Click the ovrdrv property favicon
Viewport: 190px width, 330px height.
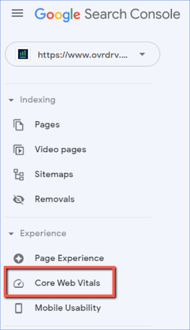click(x=23, y=55)
